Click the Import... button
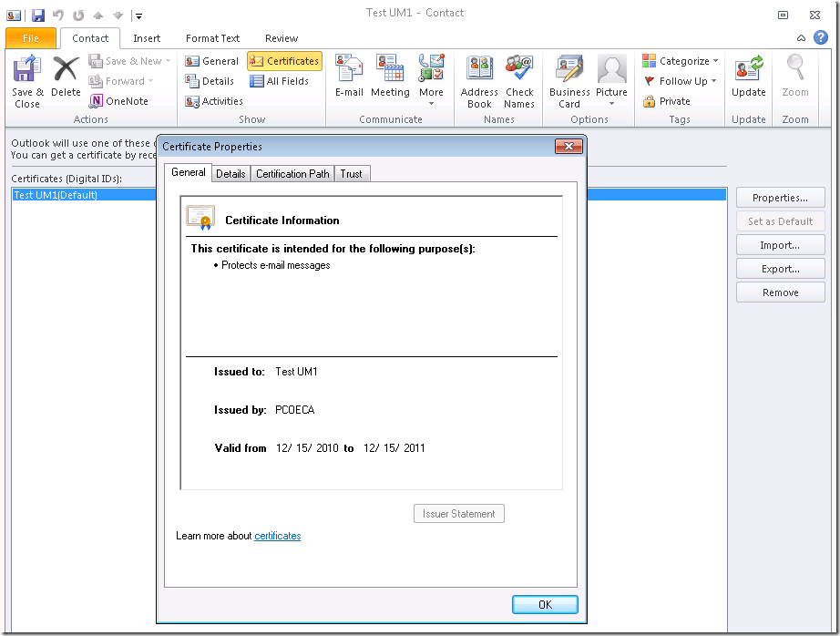Viewport: 840px width, 636px height. 780,245
